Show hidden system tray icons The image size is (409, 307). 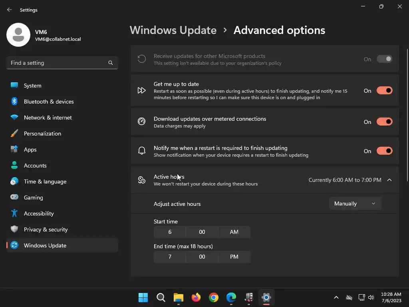[x=336, y=297]
